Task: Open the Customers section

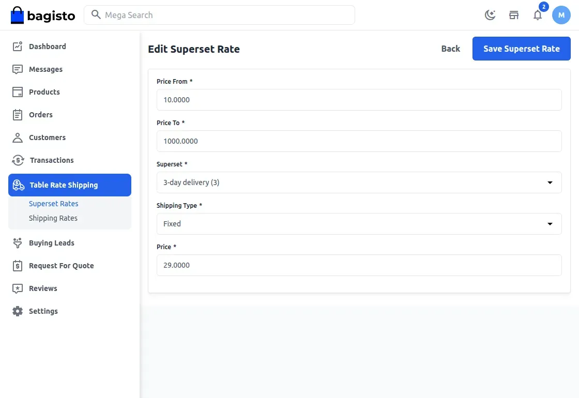Action: point(48,137)
